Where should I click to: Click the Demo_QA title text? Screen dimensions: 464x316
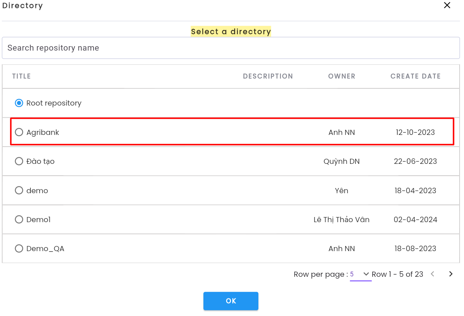[x=45, y=249]
